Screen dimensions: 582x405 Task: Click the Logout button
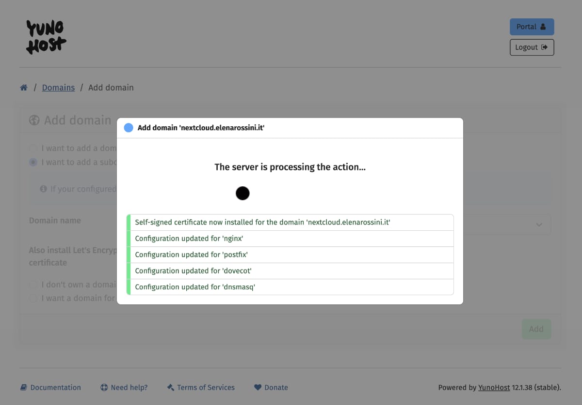532,47
